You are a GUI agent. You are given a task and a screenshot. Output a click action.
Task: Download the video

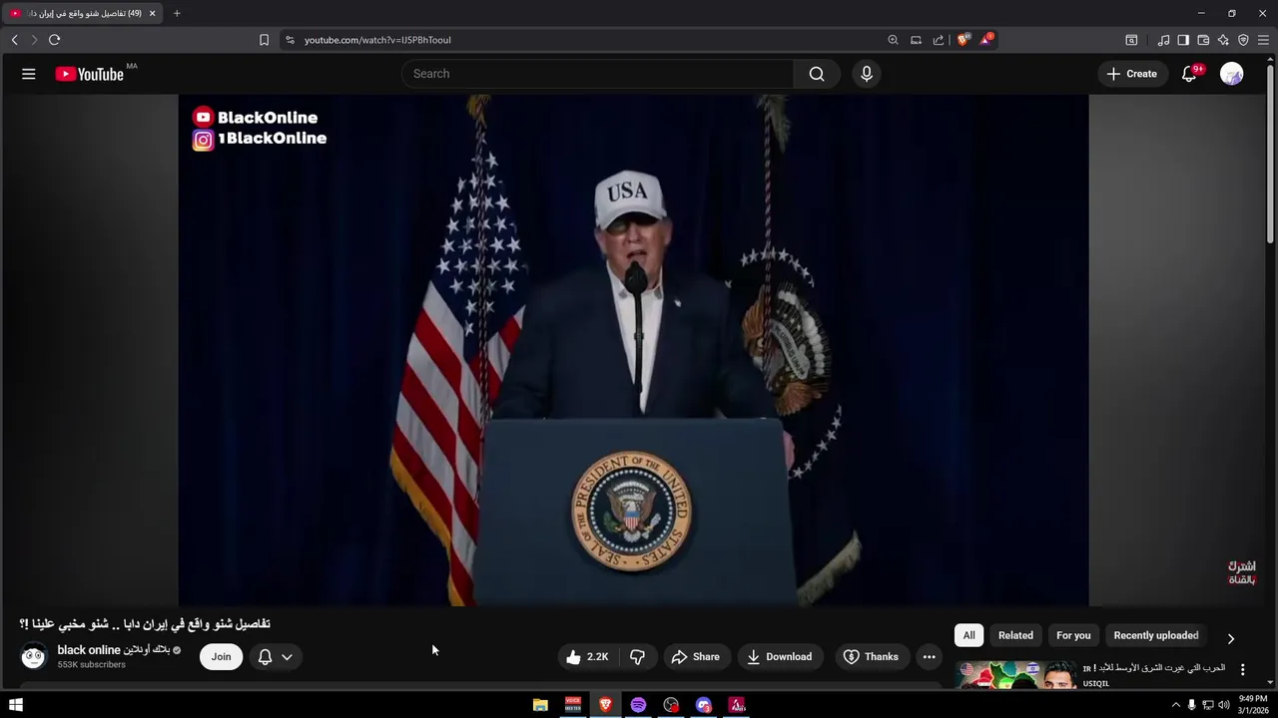780,656
